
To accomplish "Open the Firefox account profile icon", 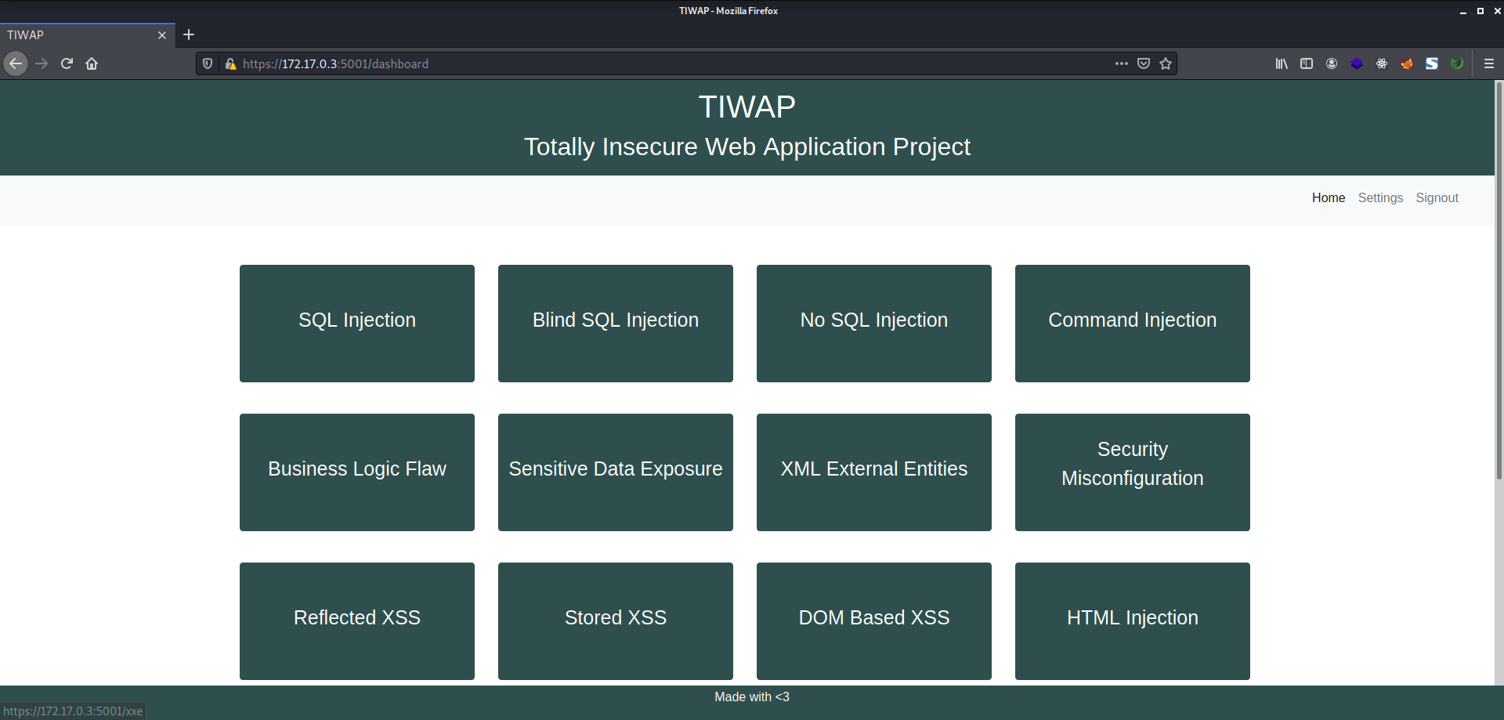I will coord(1332,63).
